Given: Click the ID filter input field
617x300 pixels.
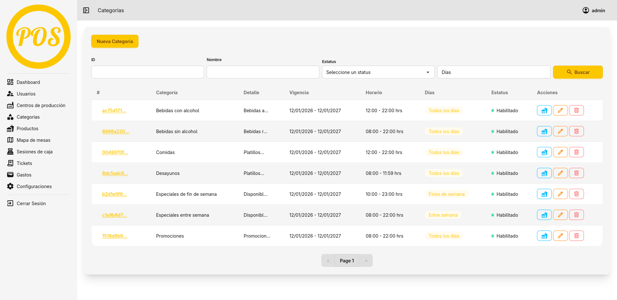Looking at the screenshot, I should 148,72.
